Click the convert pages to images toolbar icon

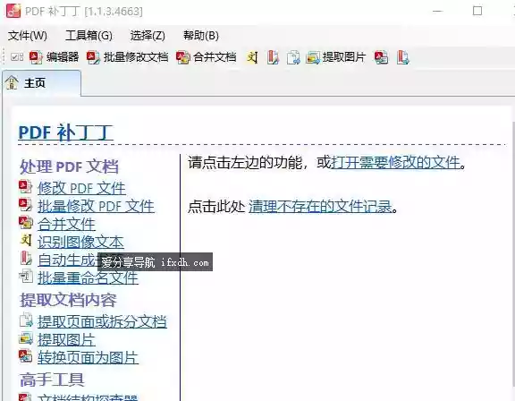381,57
